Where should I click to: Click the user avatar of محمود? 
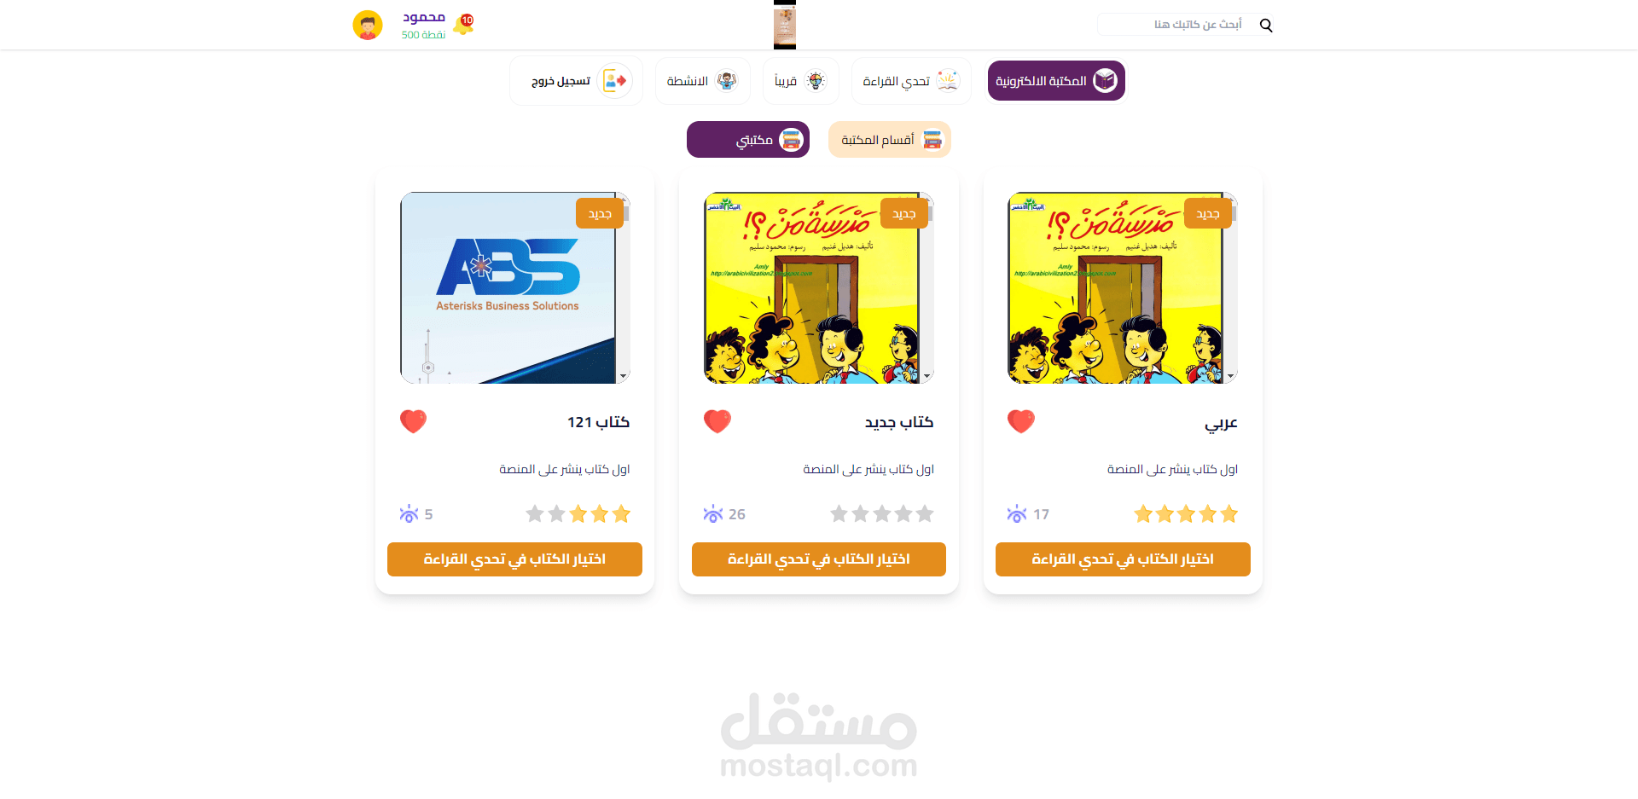click(368, 25)
